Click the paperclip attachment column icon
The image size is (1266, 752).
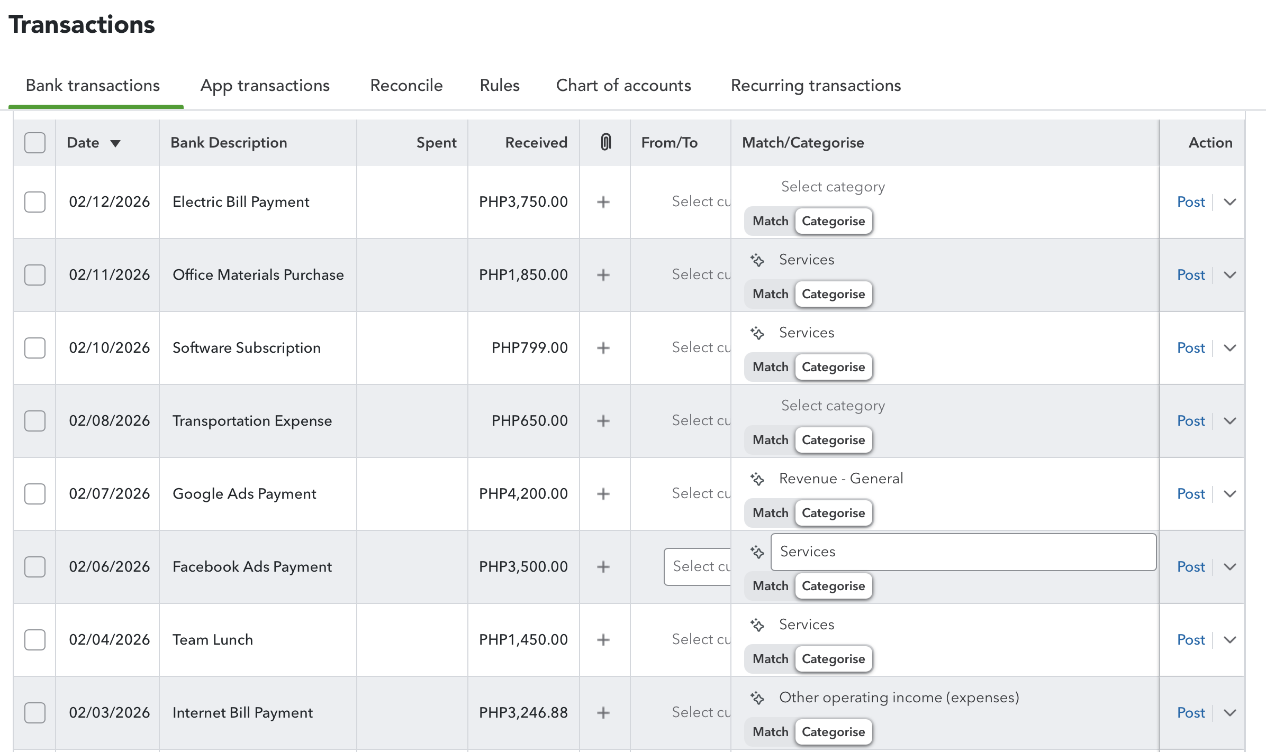pos(605,142)
